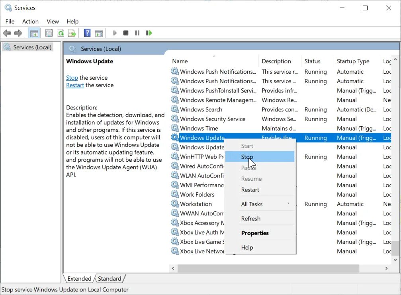The height and width of the screenshot is (295, 401).
Task: Click gear icon in Services (Local) header
Action: (72, 49)
